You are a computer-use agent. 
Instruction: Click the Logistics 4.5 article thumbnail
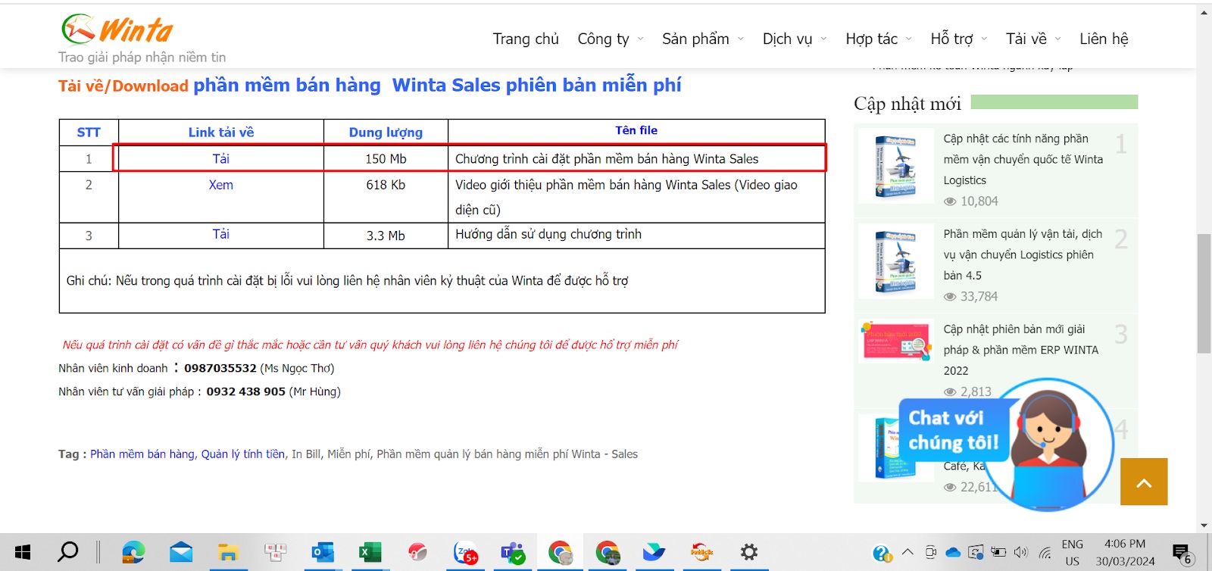click(896, 261)
